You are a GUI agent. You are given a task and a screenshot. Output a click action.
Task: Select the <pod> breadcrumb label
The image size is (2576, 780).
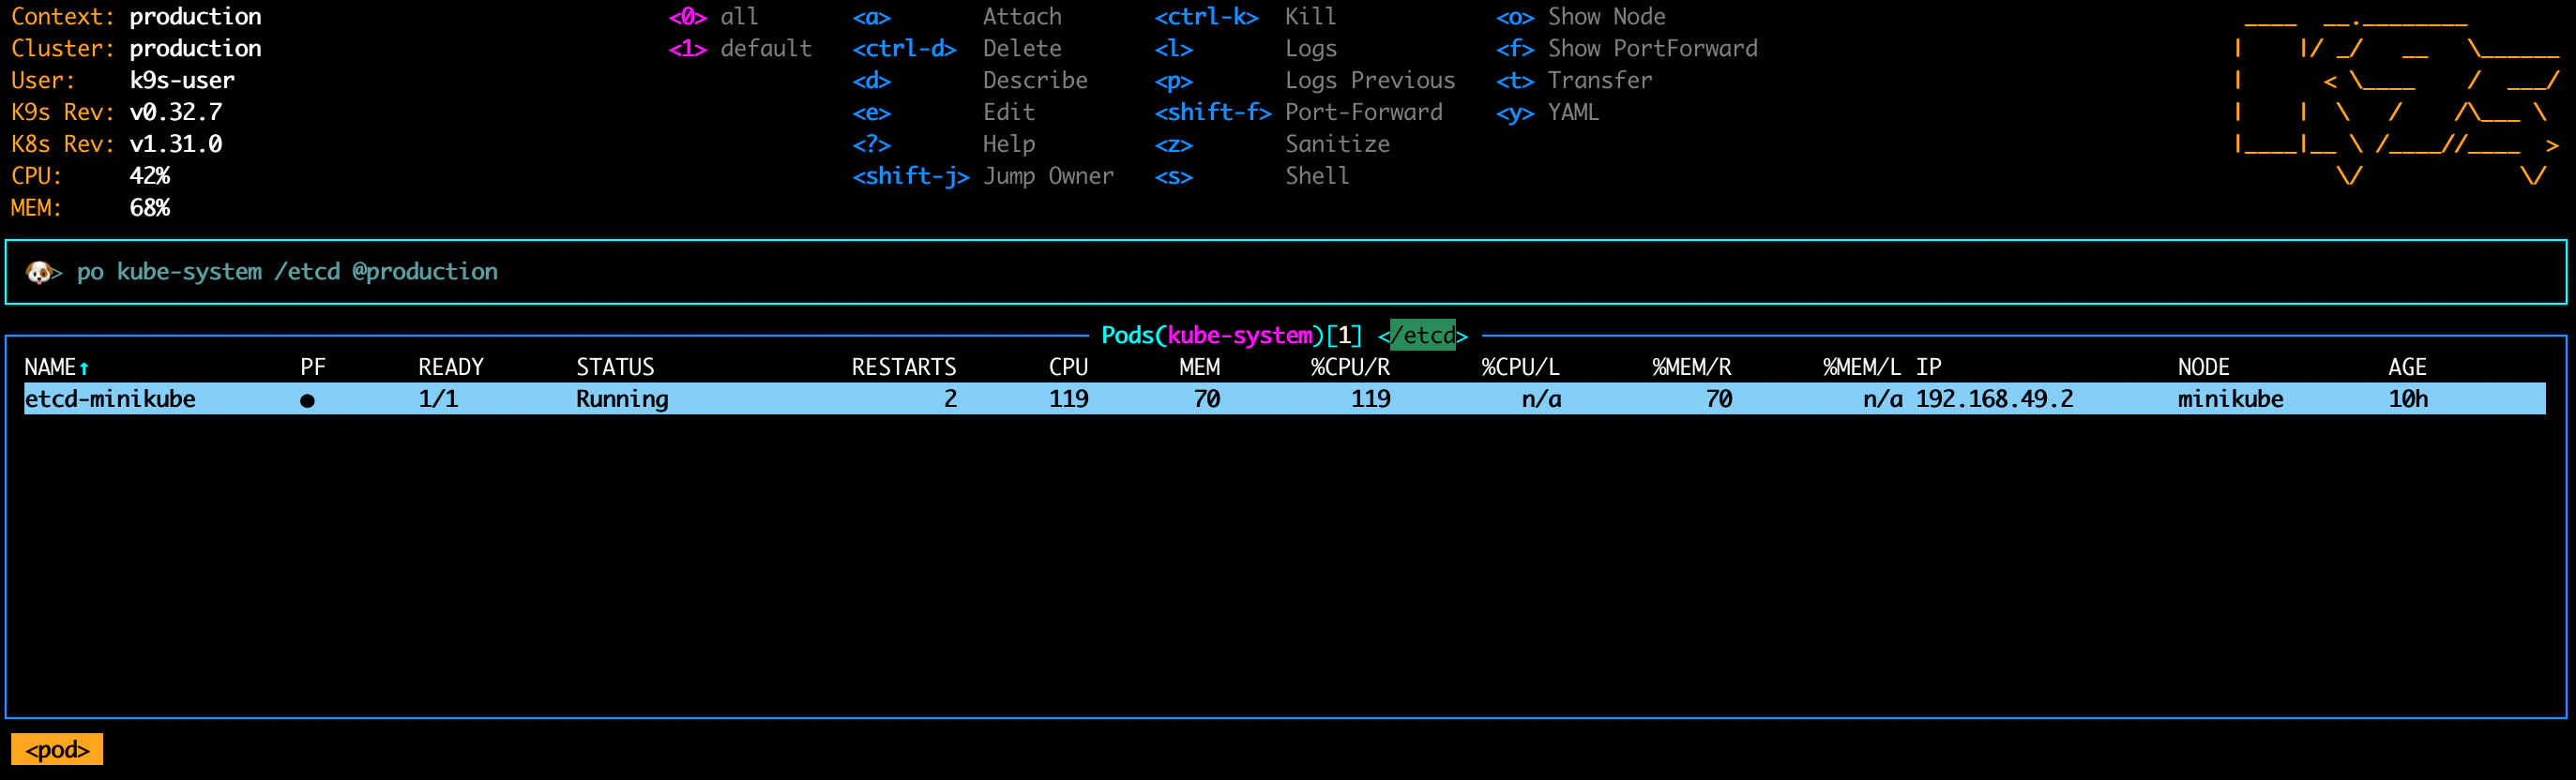57,749
